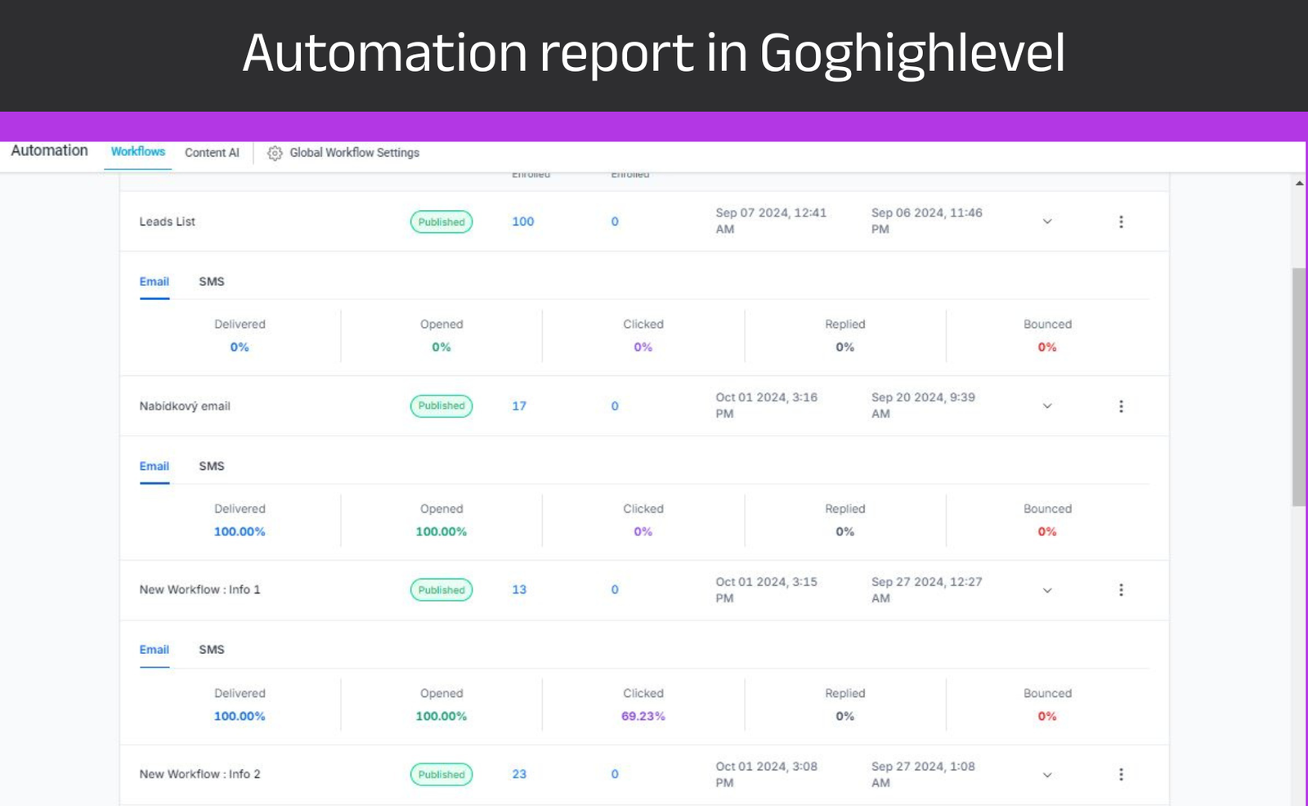Click enrolled count 17 for Nabídkový email

pyautogui.click(x=519, y=406)
